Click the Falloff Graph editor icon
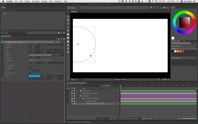This screenshot has width=198, height=124. [30, 65]
